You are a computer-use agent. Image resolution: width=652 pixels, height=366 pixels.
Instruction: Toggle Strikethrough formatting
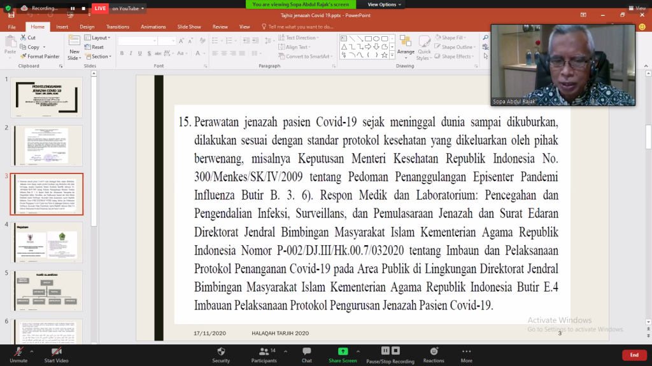point(158,53)
